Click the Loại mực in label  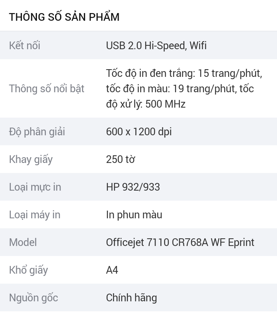pos(35,187)
